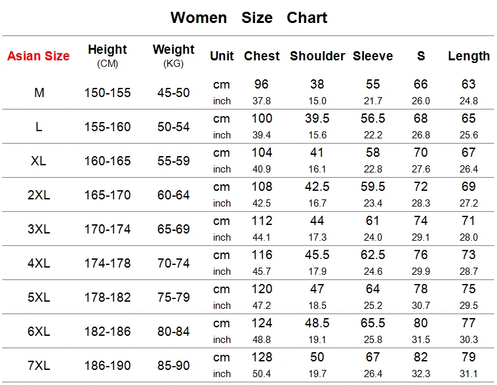Click the Height (CM) column header
497x385 pixels.
pos(108,55)
